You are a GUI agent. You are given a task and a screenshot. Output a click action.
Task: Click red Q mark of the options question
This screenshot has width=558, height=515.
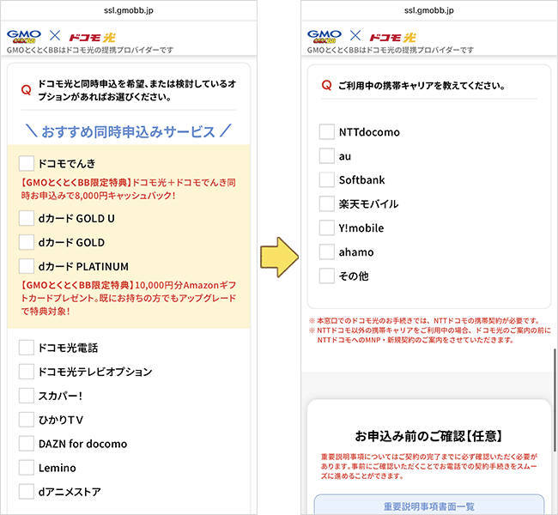(x=26, y=90)
